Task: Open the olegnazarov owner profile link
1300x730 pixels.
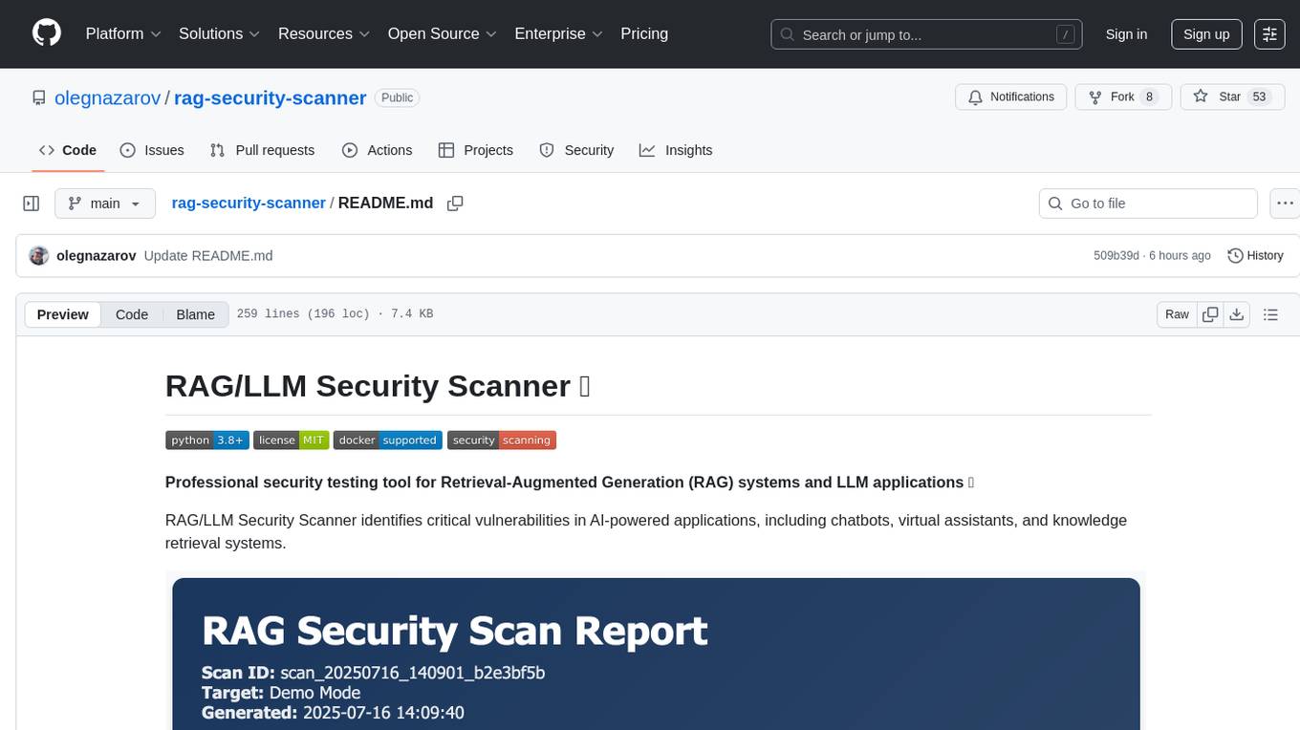Action: click(107, 97)
